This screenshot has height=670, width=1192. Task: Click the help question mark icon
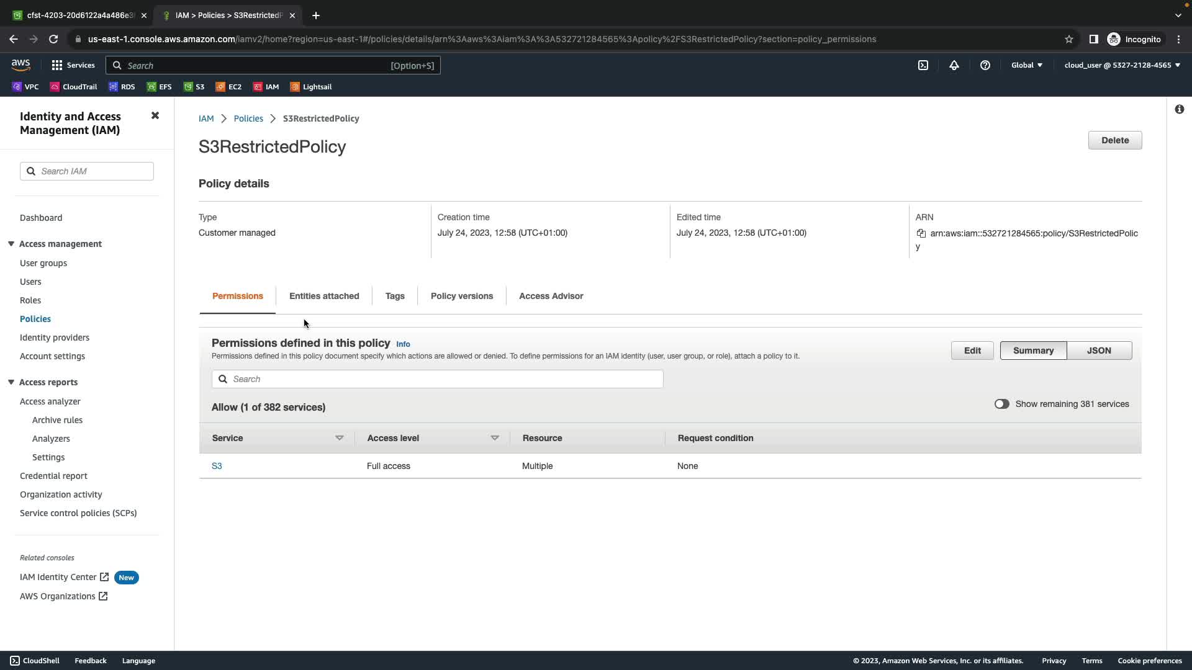tap(985, 65)
